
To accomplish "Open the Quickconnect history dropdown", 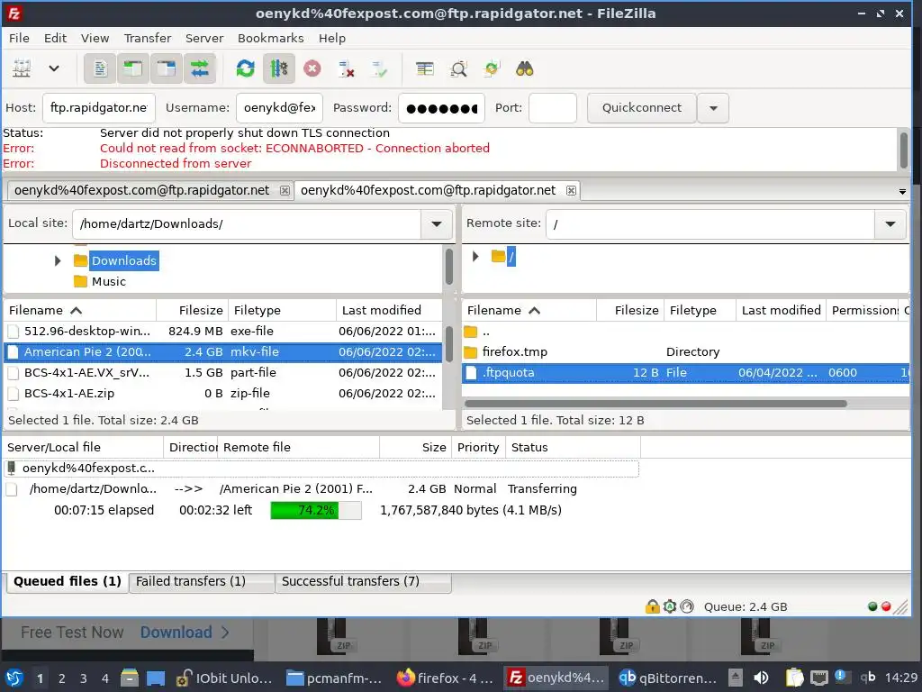I will [x=713, y=108].
